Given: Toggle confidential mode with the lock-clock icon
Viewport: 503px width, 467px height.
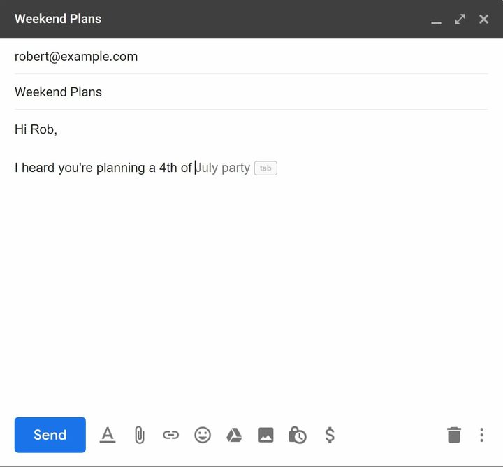Looking at the screenshot, I should click(298, 435).
